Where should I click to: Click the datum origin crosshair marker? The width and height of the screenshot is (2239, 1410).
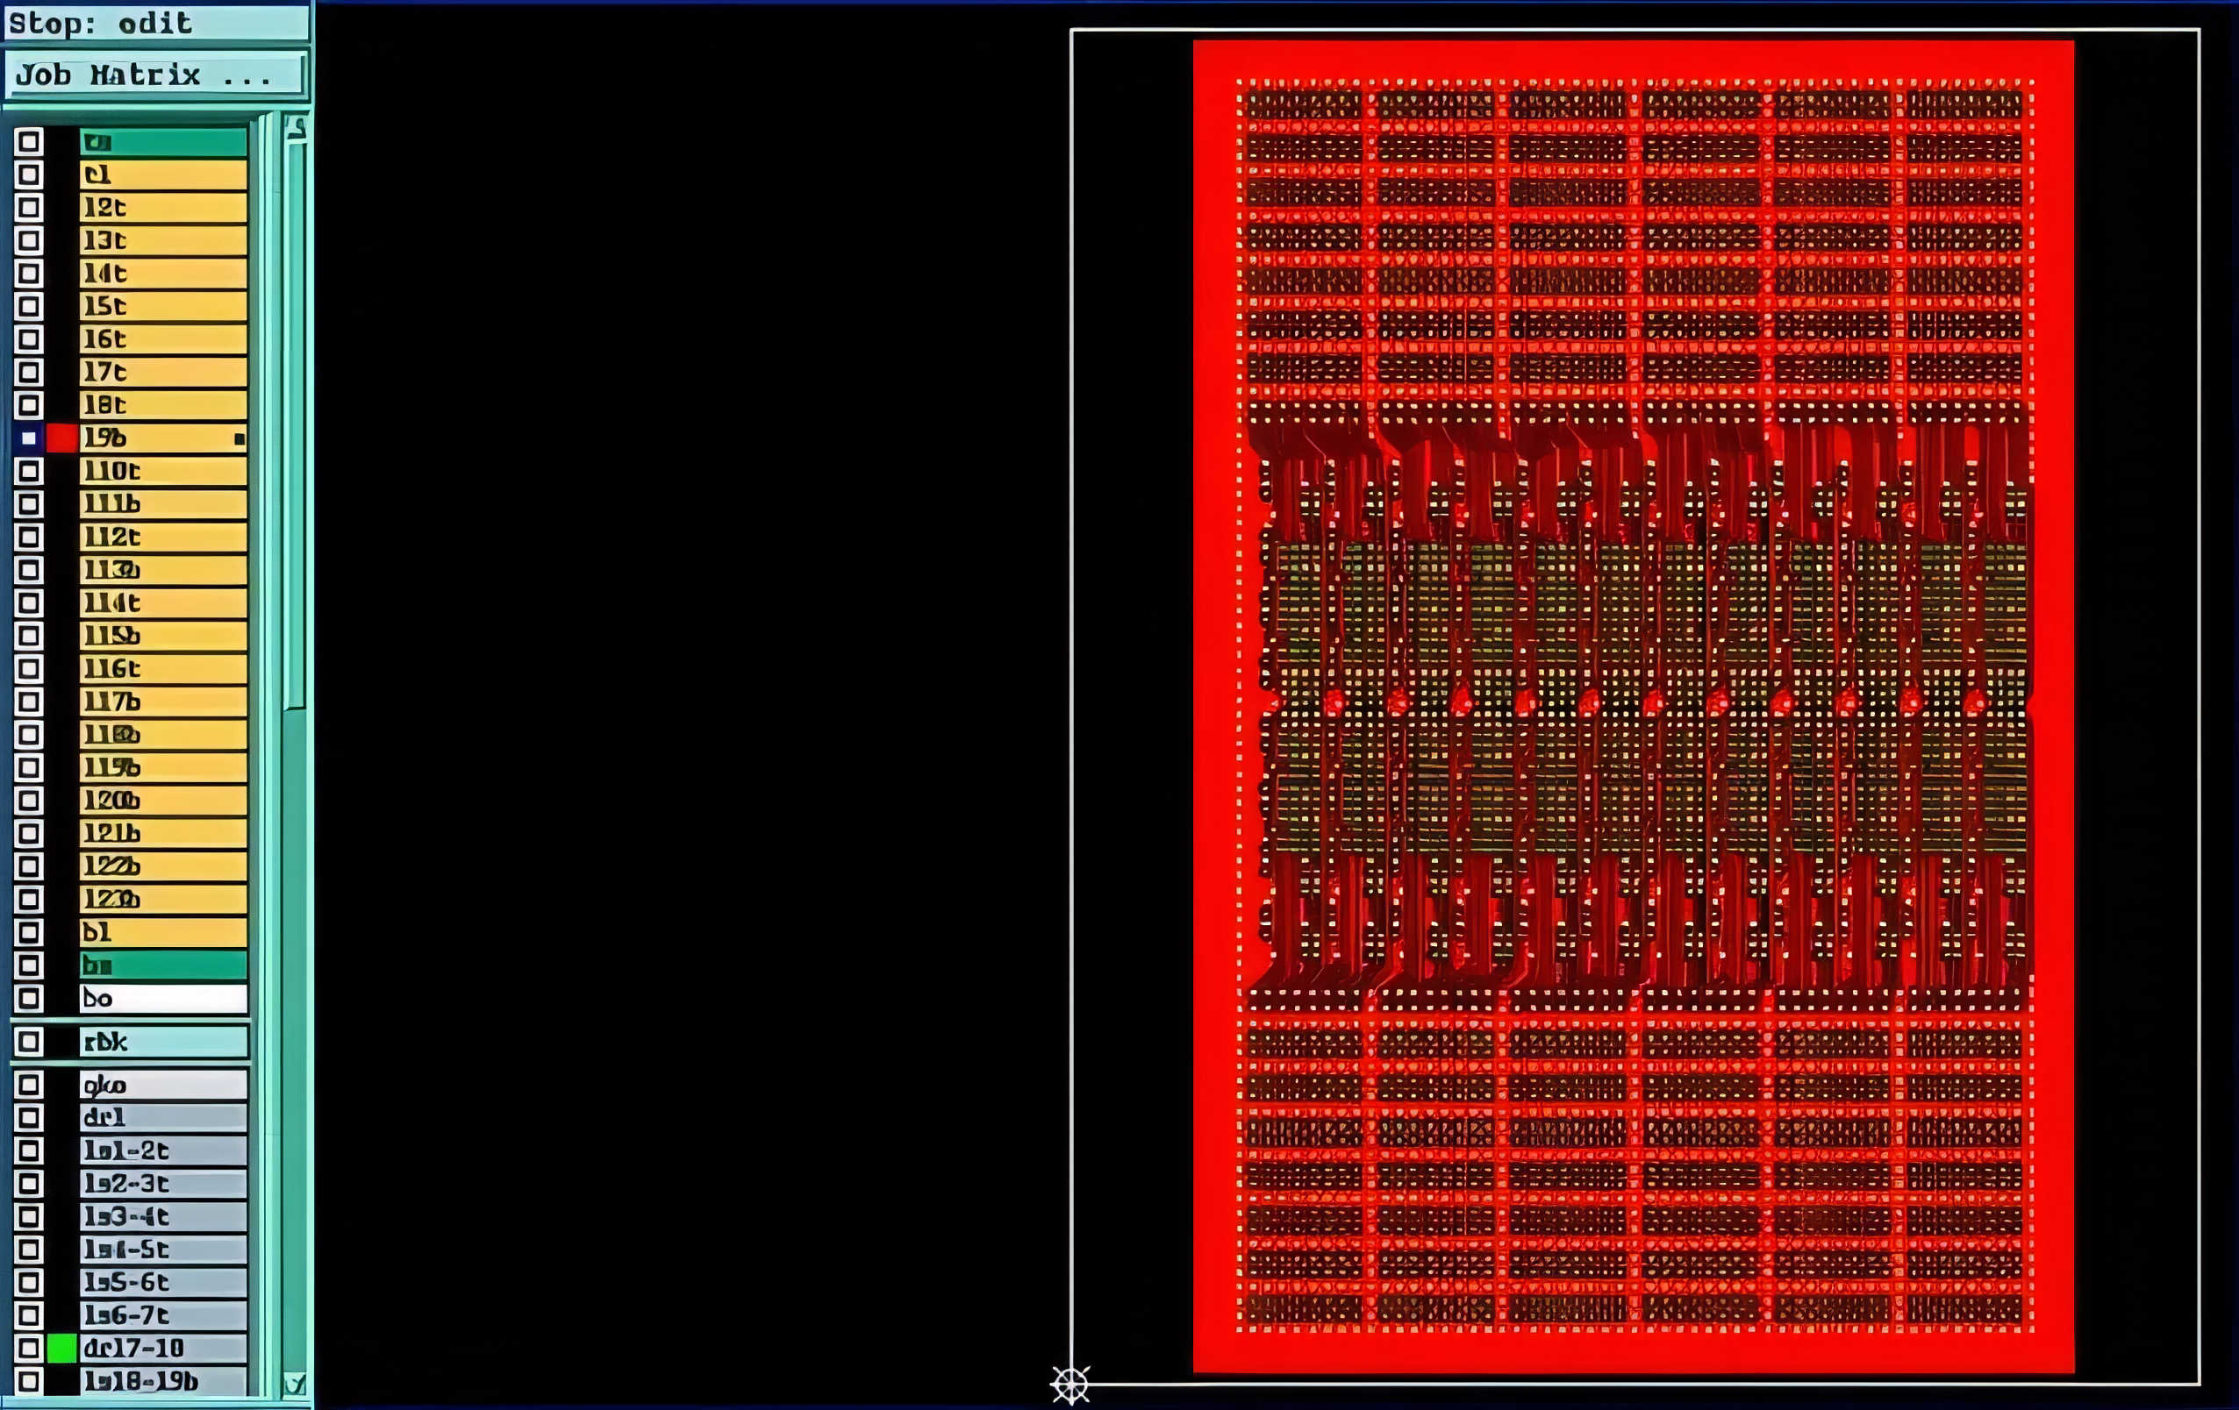[1070, 1384]
